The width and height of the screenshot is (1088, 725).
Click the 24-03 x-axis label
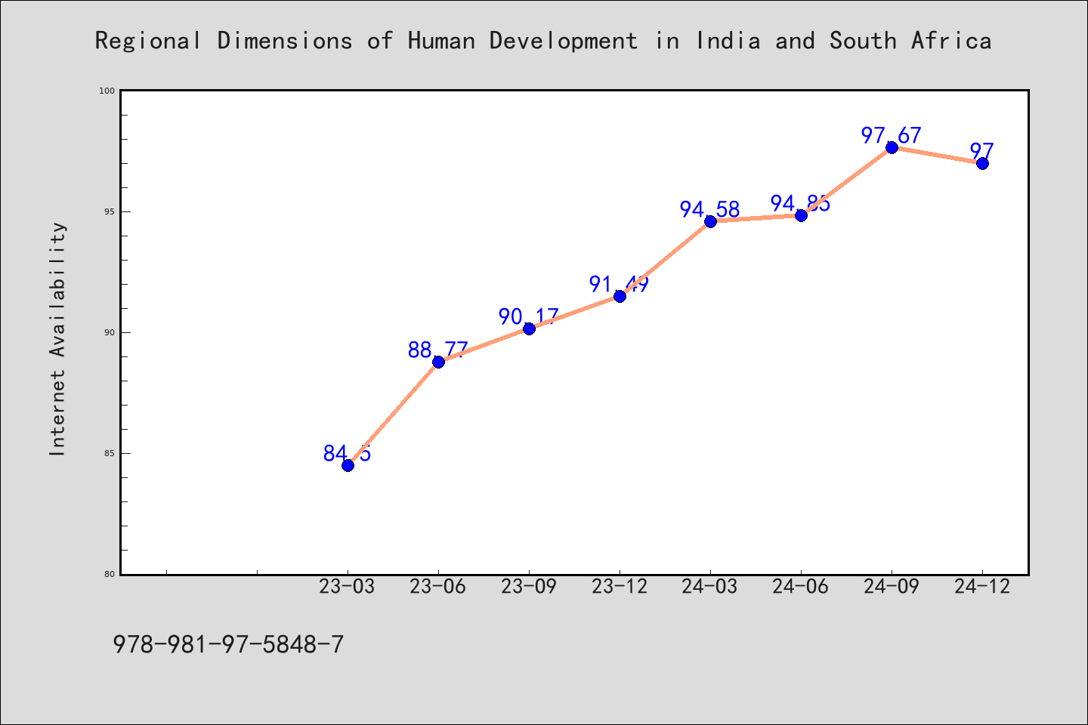click(x=710, y=587)
